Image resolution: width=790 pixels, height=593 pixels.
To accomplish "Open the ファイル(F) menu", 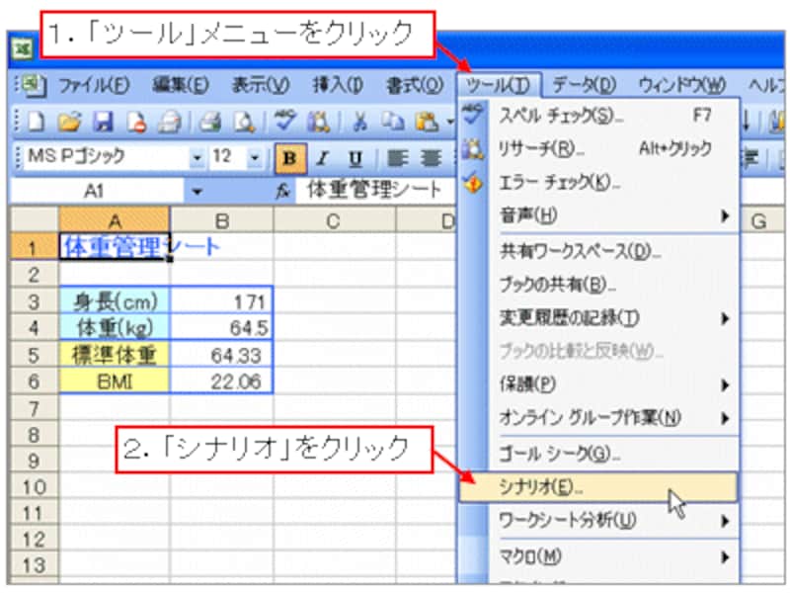I will [94, 85].
